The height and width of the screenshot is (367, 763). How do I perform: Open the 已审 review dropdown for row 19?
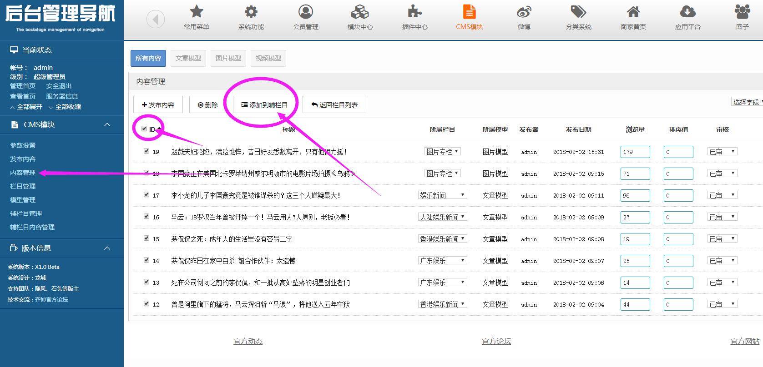pyautogui.click(x=722, y=152)
